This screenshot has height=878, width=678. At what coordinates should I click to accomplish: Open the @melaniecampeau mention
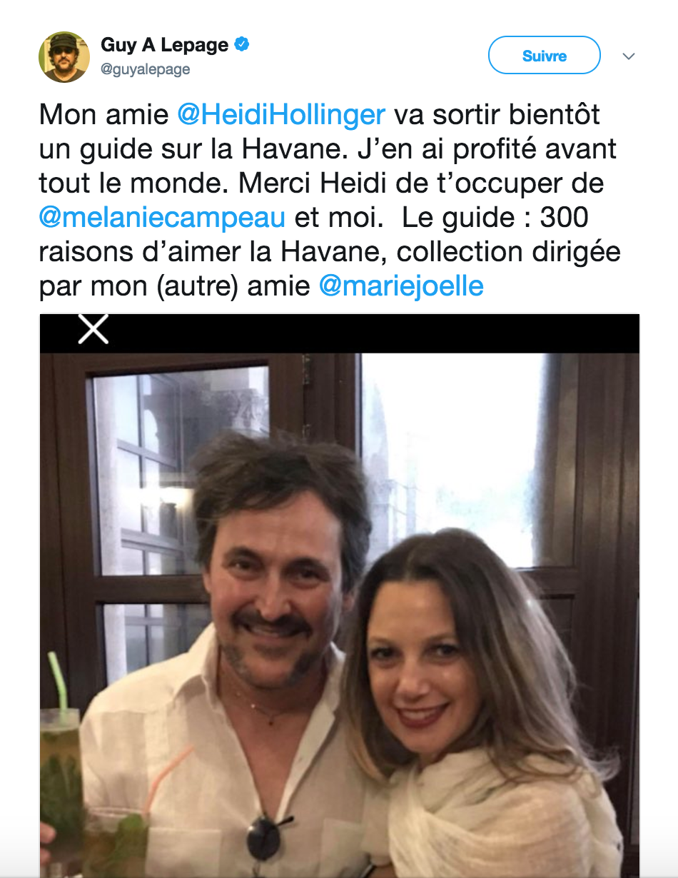point(162,218)
